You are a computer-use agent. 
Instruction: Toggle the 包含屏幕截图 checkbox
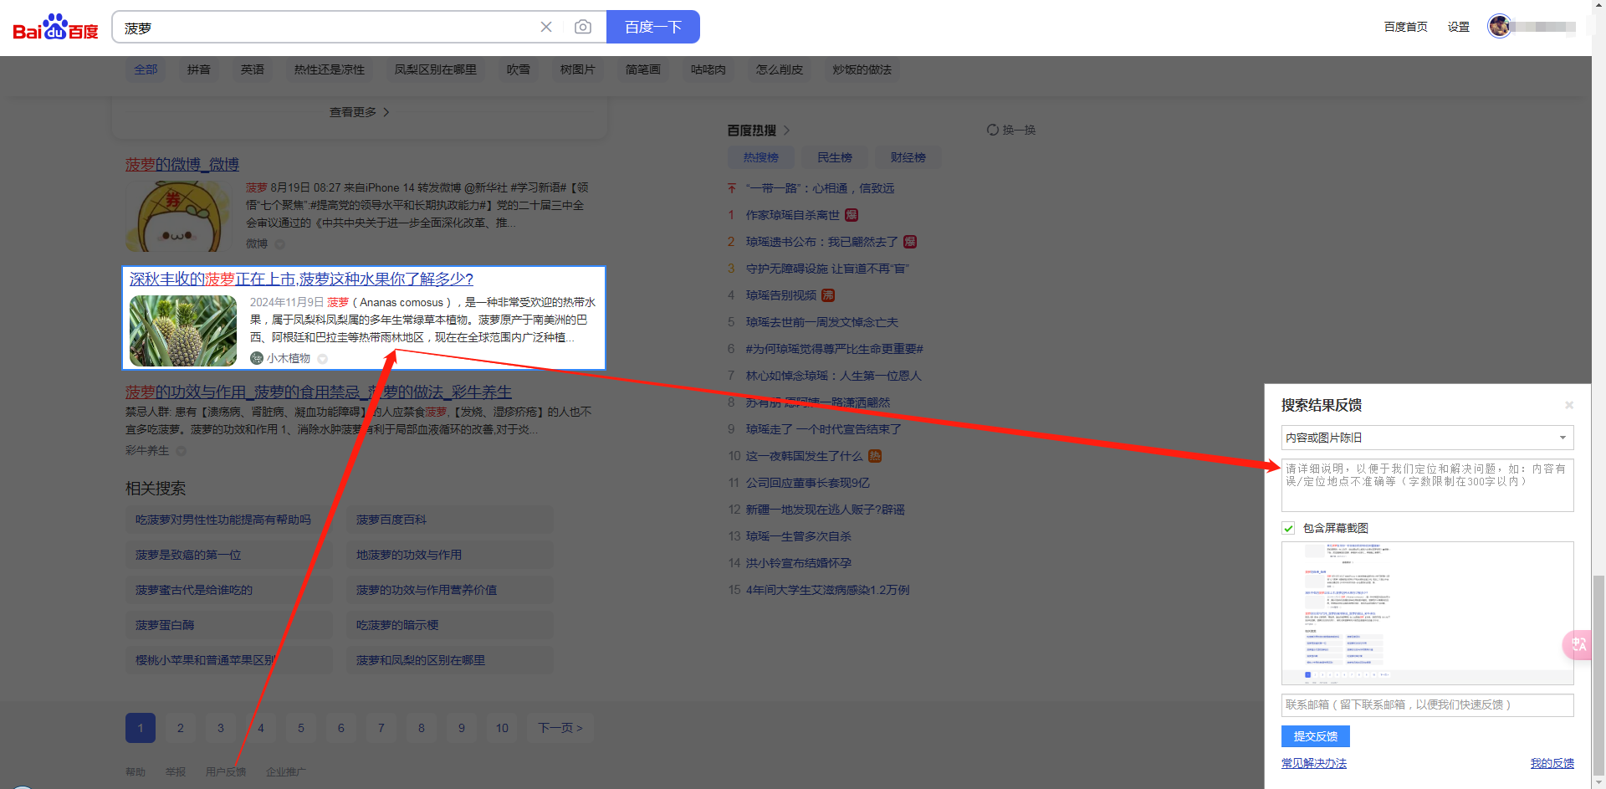[x=1288, y=528]
